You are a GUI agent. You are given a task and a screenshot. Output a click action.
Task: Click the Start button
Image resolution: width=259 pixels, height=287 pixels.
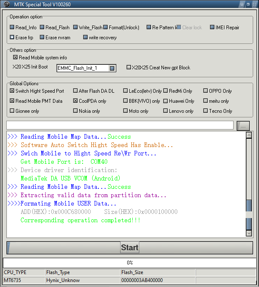130,248
